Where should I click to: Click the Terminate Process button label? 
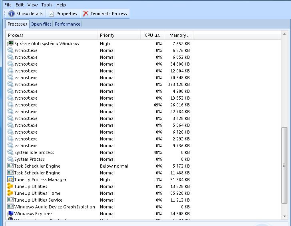click(109, 14)
